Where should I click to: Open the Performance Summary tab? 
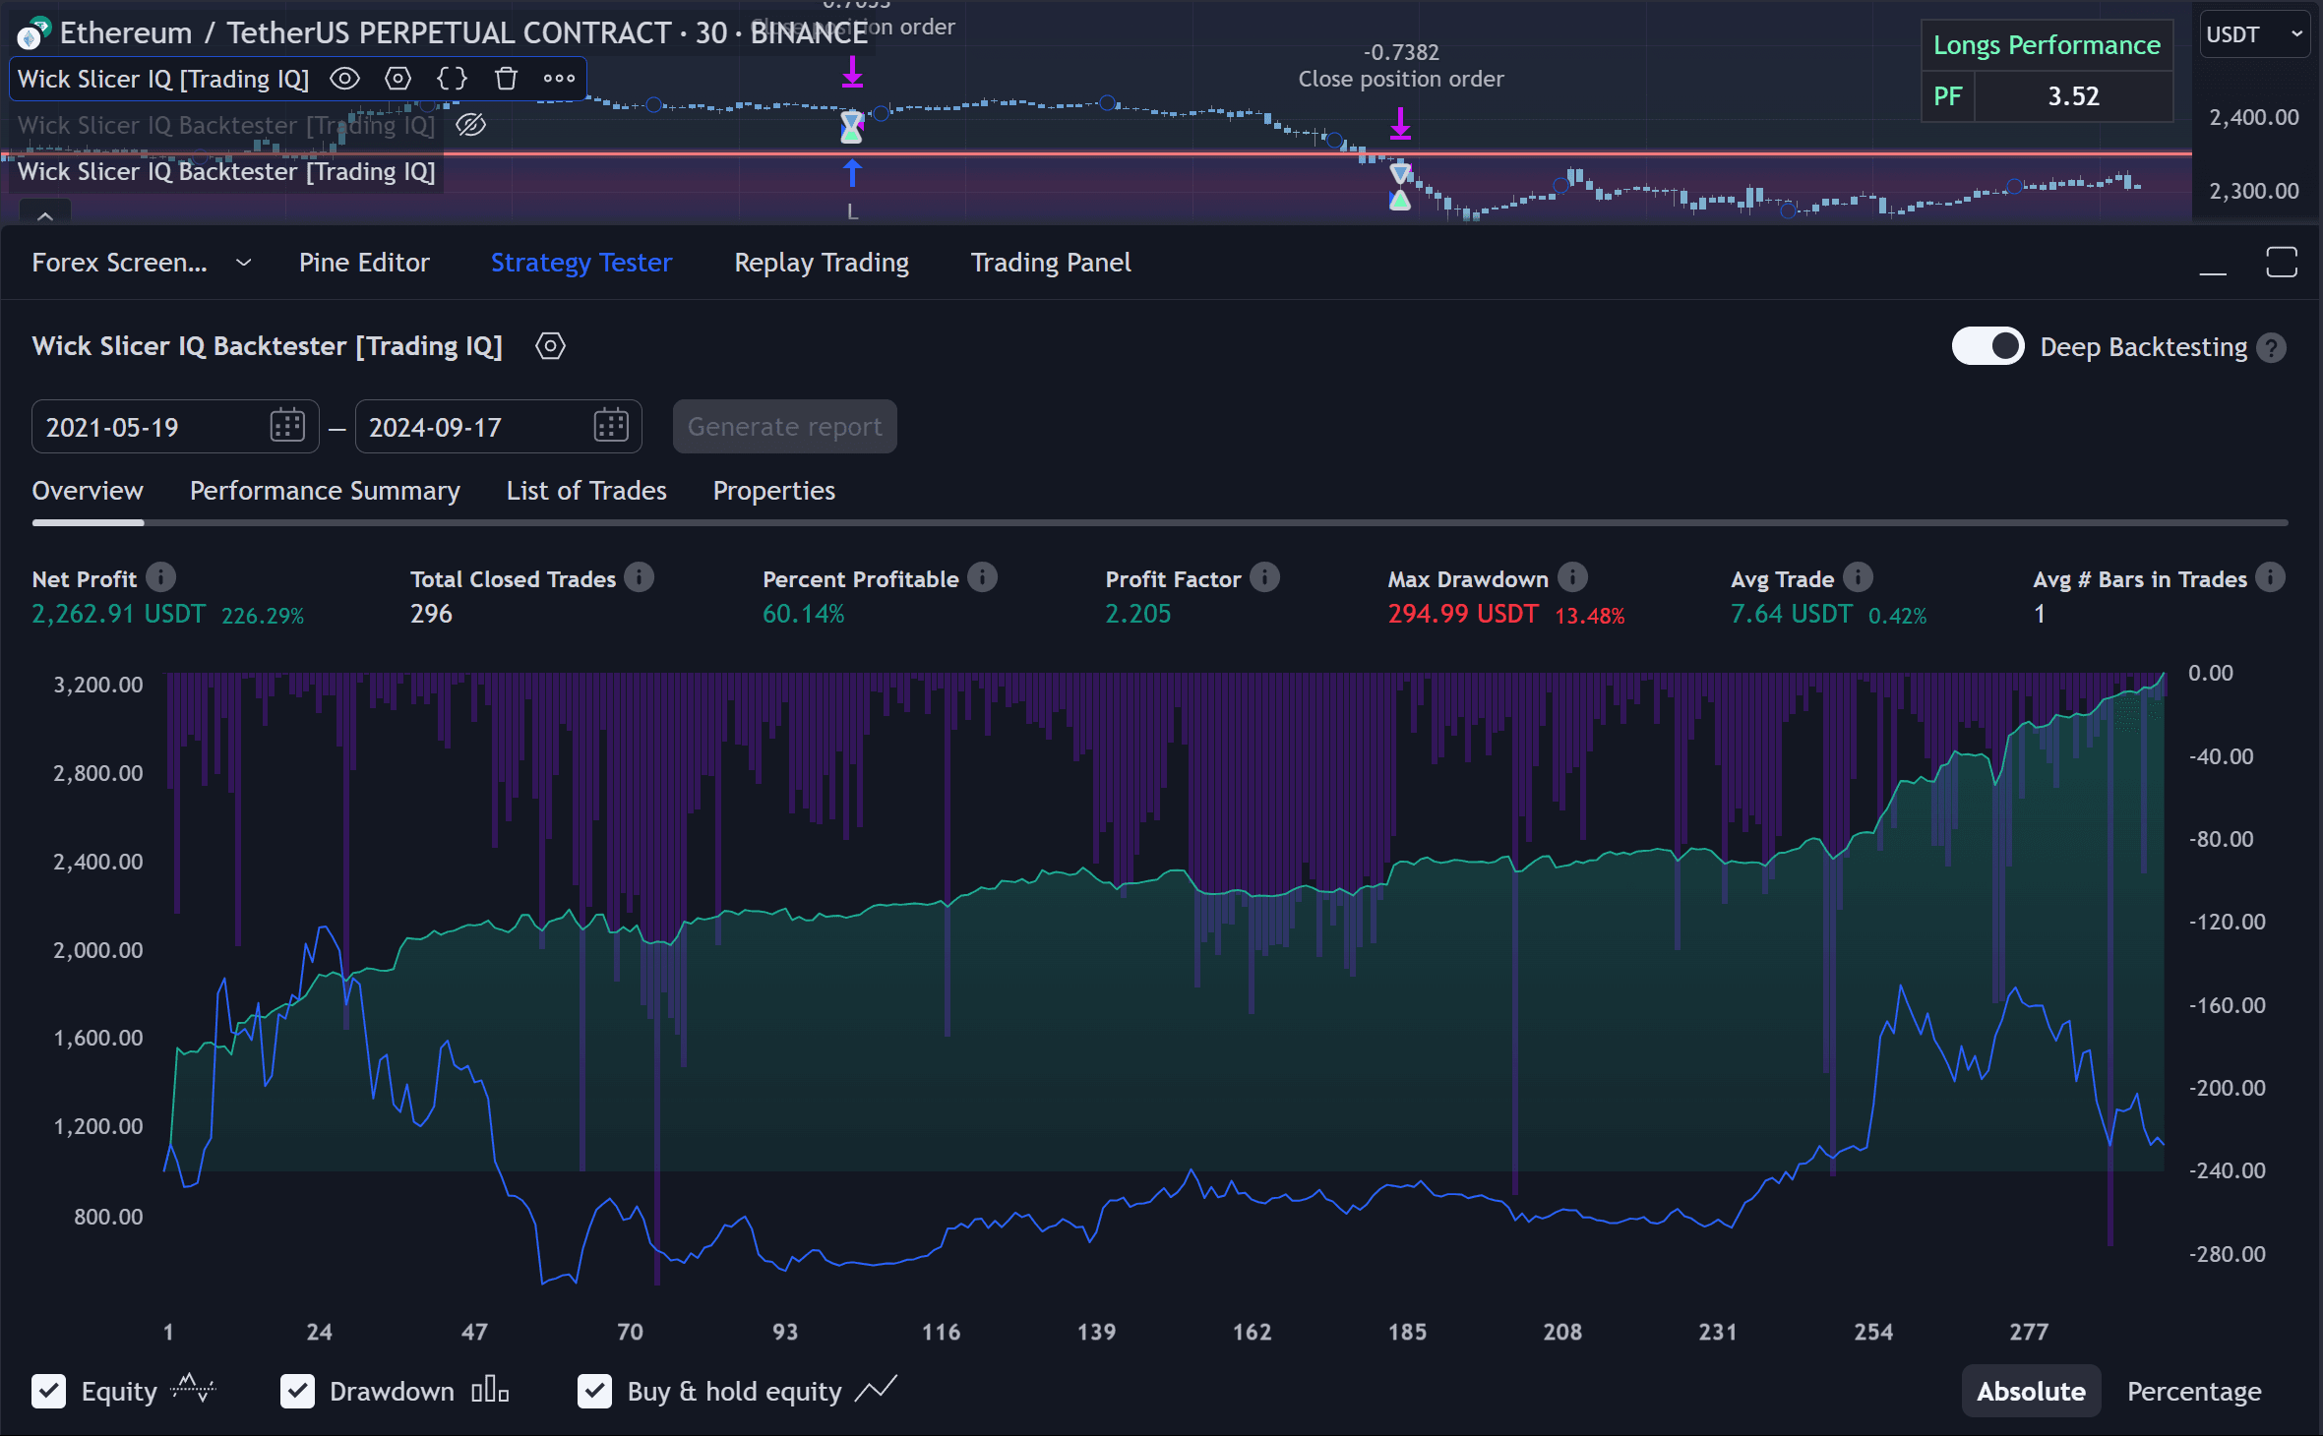[x=325, y=491]
